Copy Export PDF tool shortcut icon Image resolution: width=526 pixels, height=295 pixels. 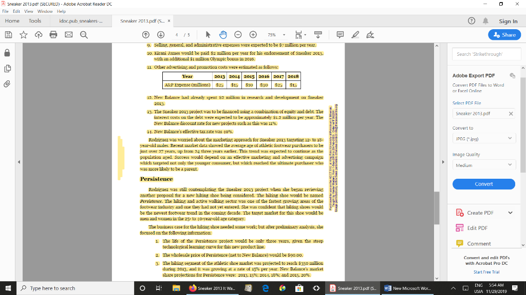point(512,76)
